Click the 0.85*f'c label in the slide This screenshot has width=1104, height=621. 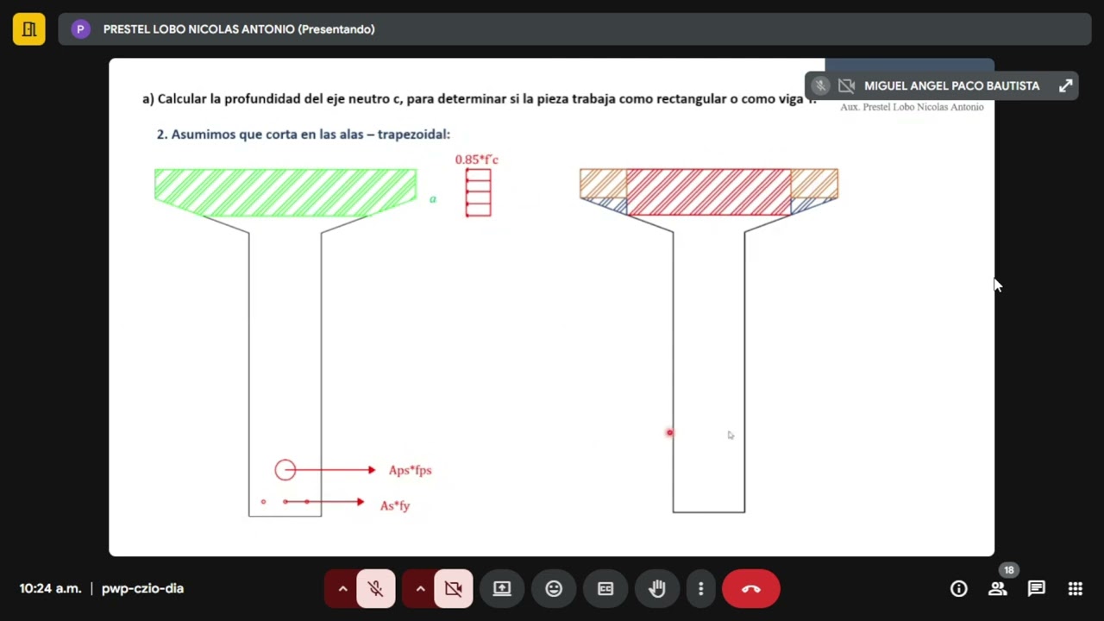point(477,160)
